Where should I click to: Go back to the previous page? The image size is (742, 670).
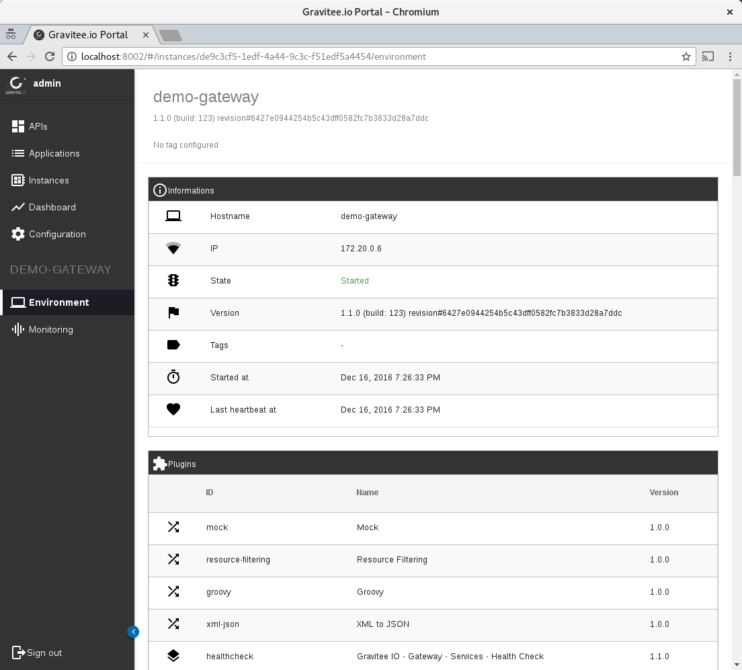12,56
